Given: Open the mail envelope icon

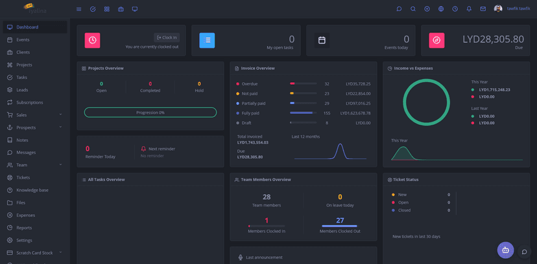Looking at the screenshot, I should tap(483, 9).
